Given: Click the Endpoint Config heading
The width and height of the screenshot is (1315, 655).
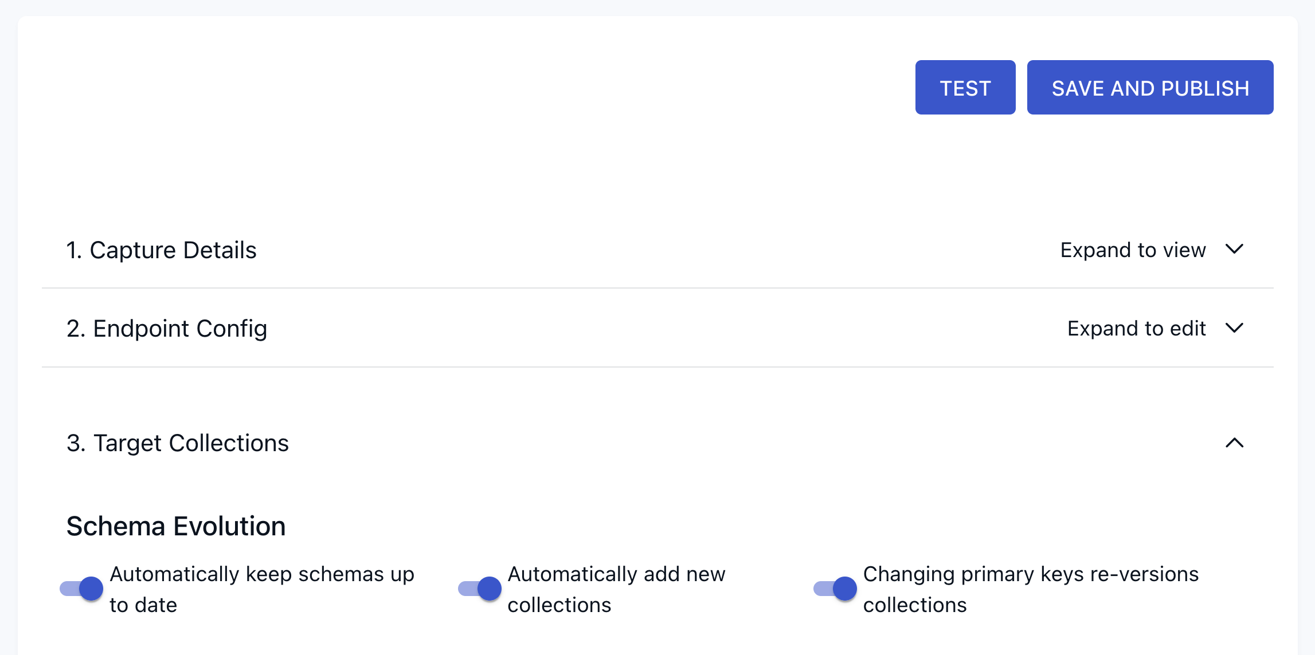Looking at the screenshot, I should [166, 328].
